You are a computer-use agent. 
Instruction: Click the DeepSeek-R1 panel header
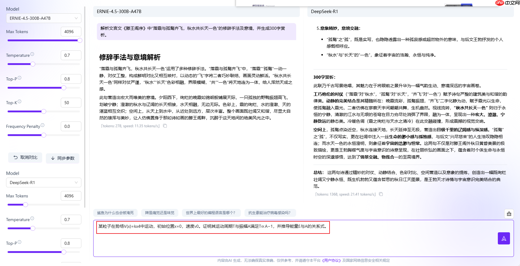(x=411, y=12)
